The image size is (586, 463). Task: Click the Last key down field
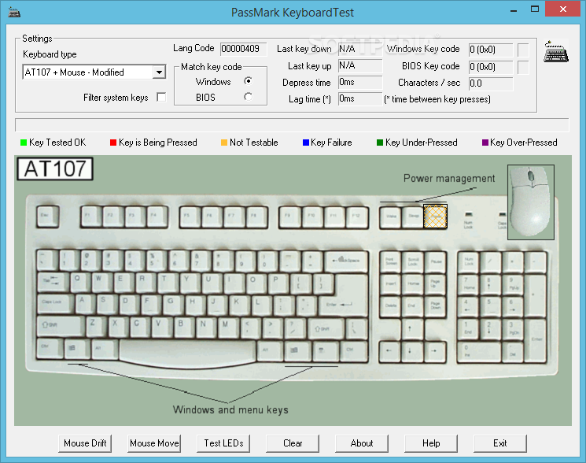click(360, 49)
